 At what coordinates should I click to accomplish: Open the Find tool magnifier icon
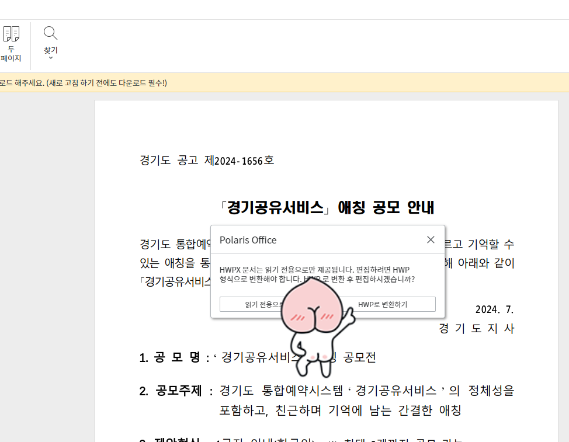coord(50,32)
